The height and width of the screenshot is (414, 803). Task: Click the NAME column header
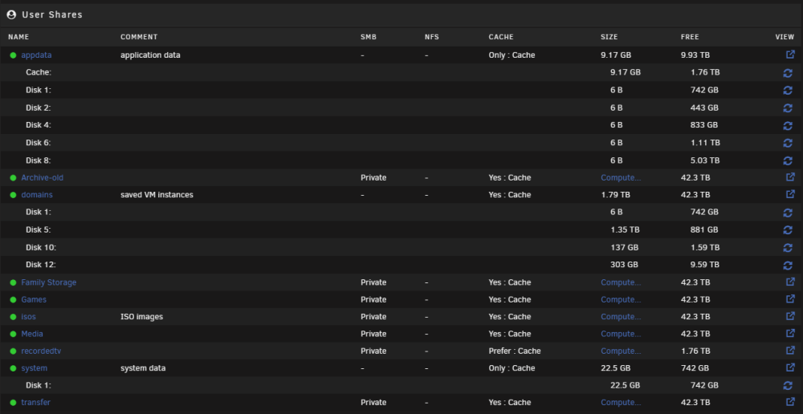18,37
